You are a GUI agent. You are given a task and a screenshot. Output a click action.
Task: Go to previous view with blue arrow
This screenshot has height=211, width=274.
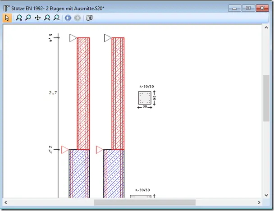click(68, 18)
